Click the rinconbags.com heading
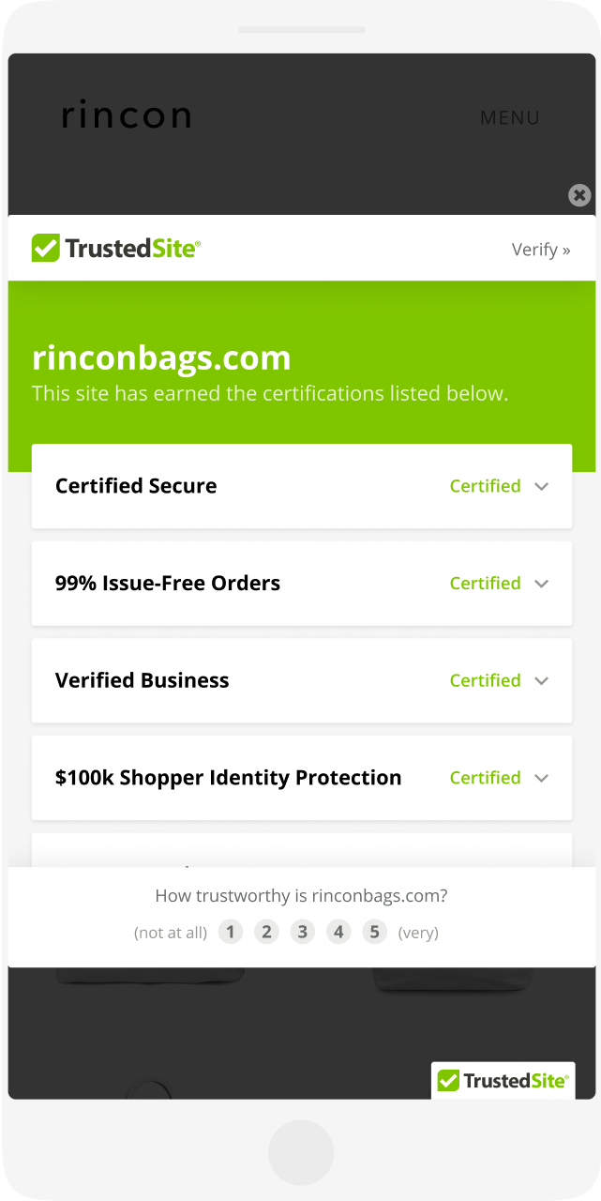The width and height of the screenshot is (601, 1201). (x=161, y=357)
